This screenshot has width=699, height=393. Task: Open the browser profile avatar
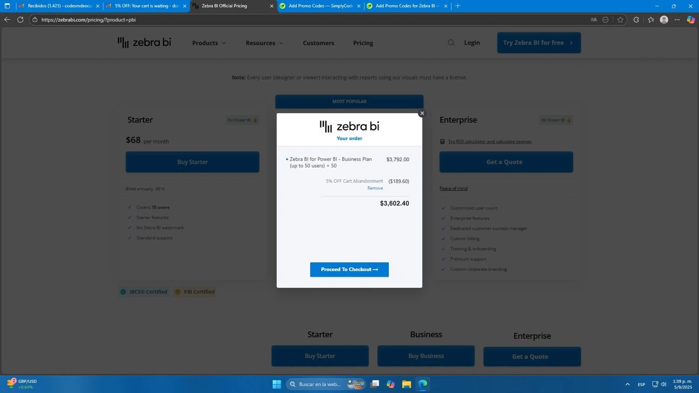pyautogui.click(x=664, y=20)
